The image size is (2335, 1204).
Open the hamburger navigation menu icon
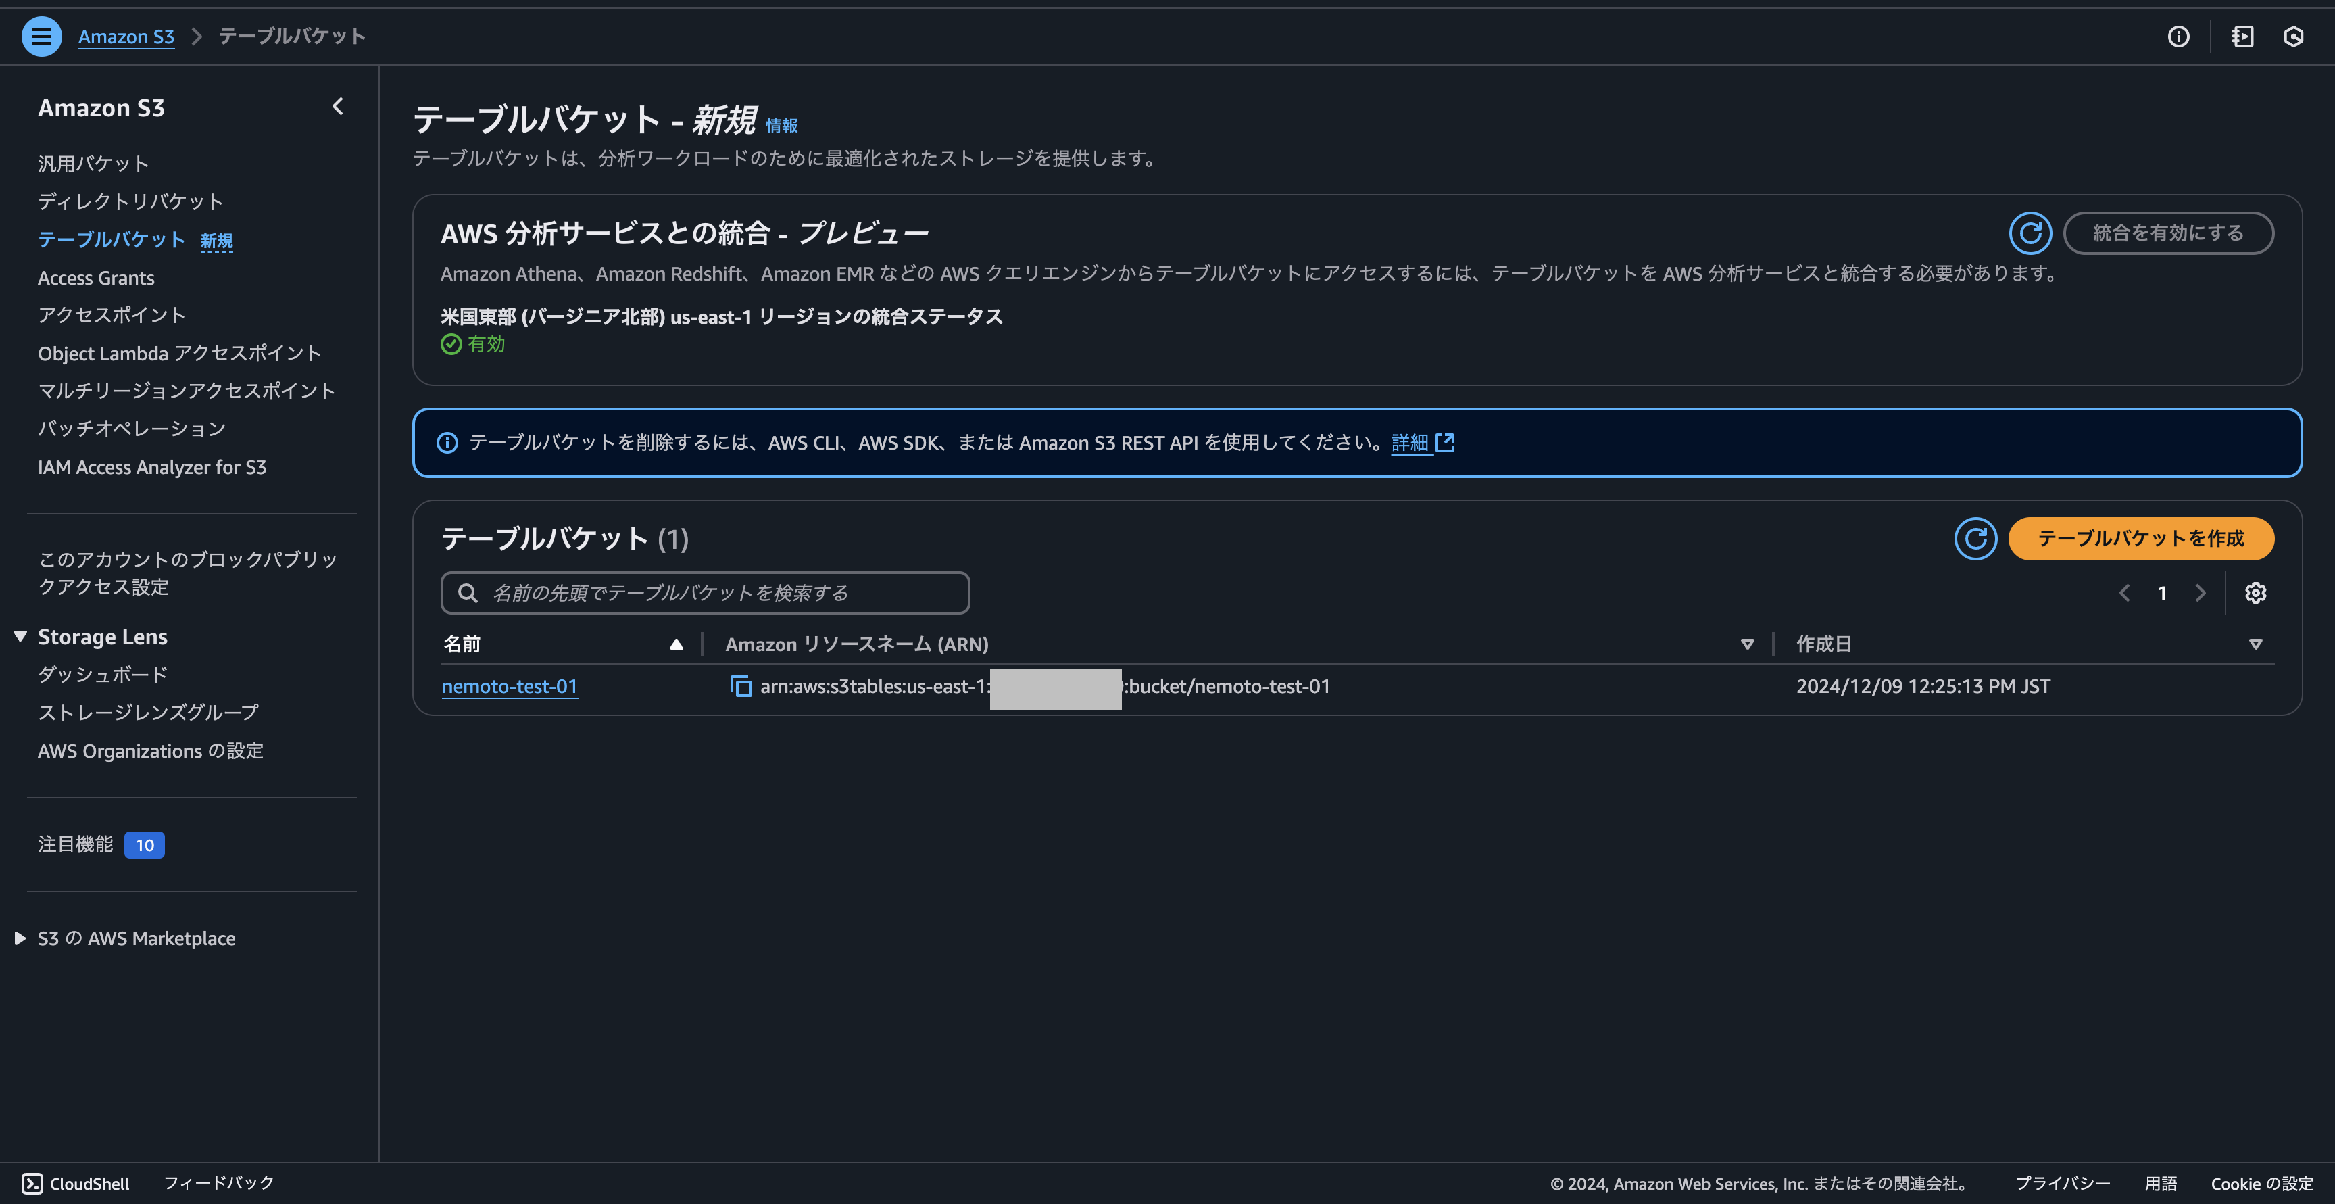pyautogui.click(x=41, y=37)
